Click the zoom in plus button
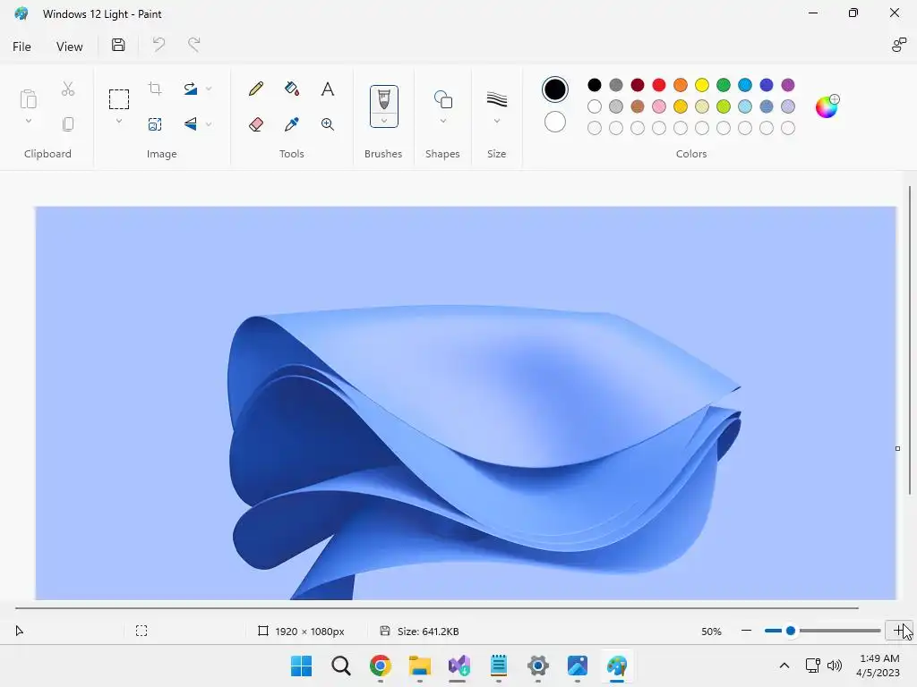This screenshot has width=917, height=687. [898, 631]
